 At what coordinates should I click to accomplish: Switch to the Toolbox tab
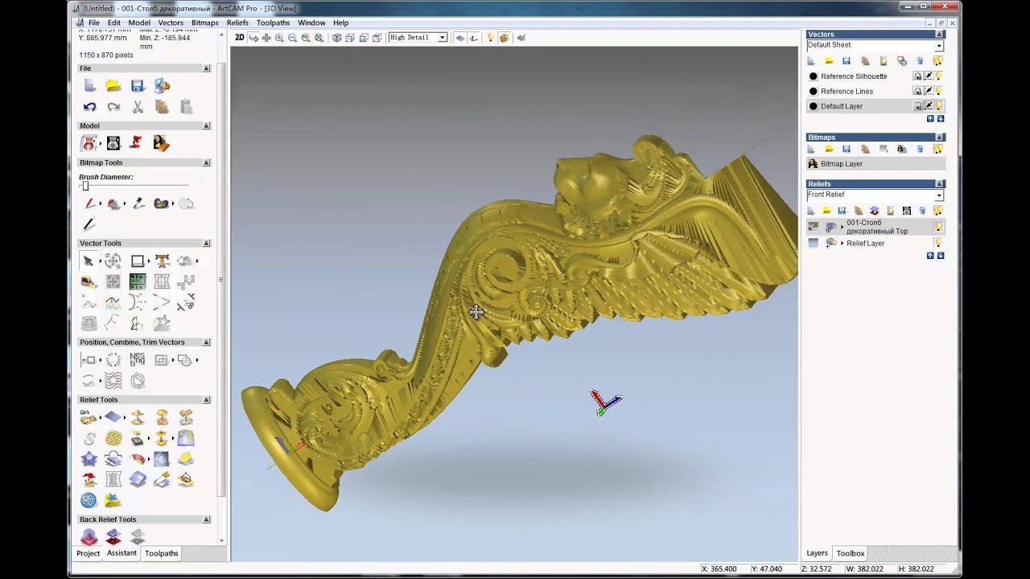(850, 553)
